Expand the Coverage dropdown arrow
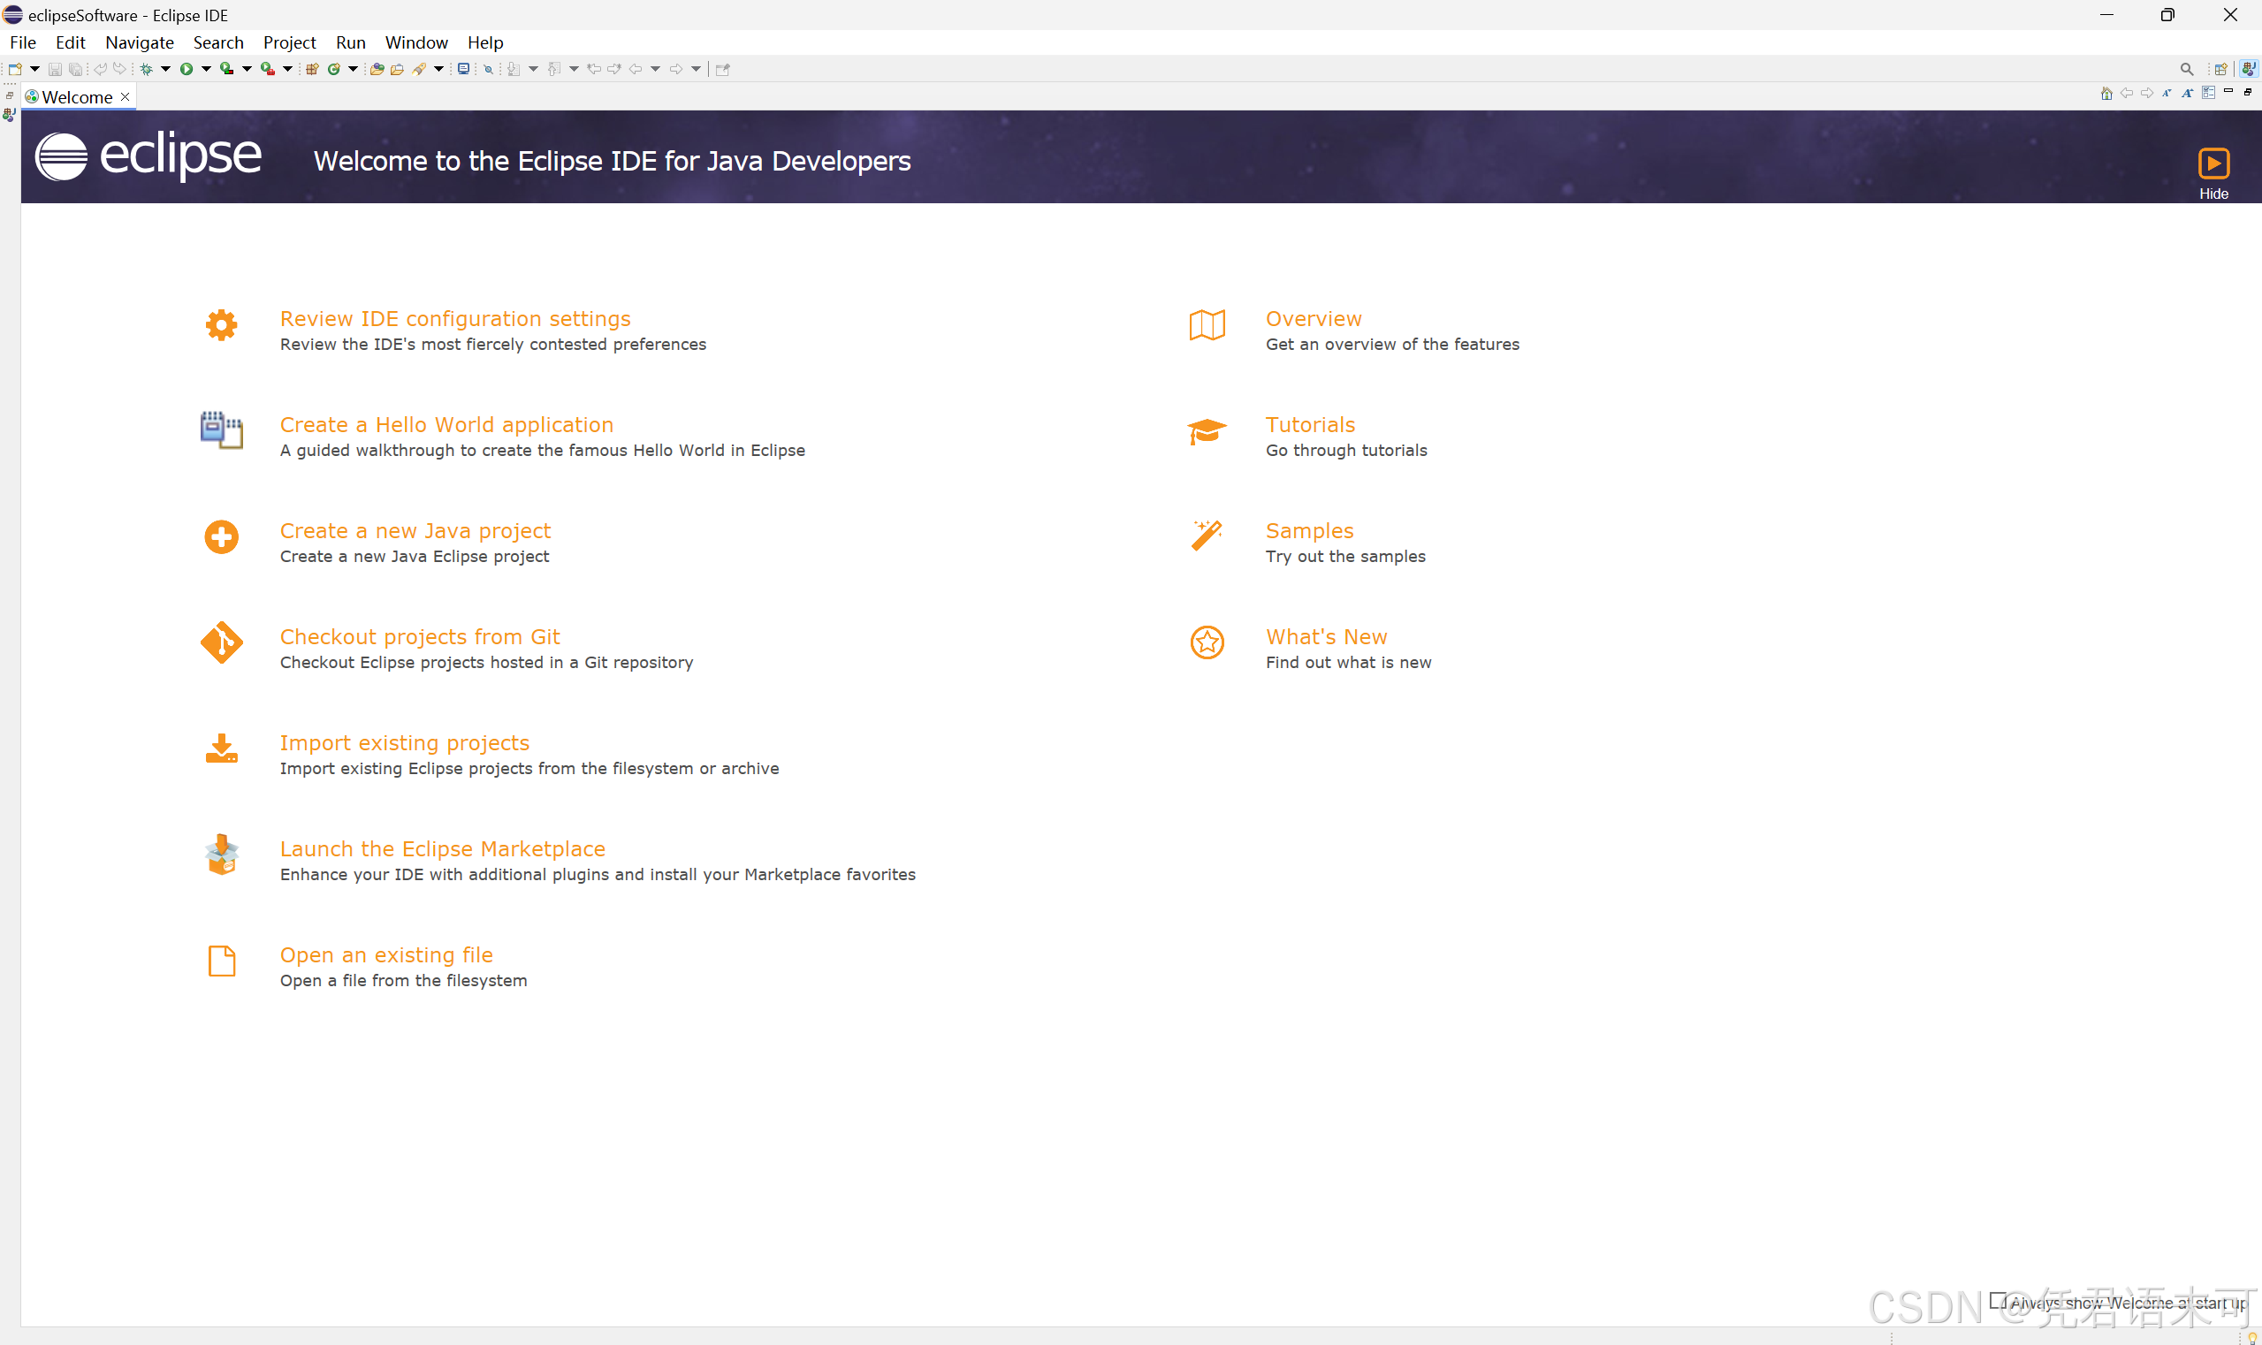This screenshot has height=1345, width=2262. [x=247, y=69]
